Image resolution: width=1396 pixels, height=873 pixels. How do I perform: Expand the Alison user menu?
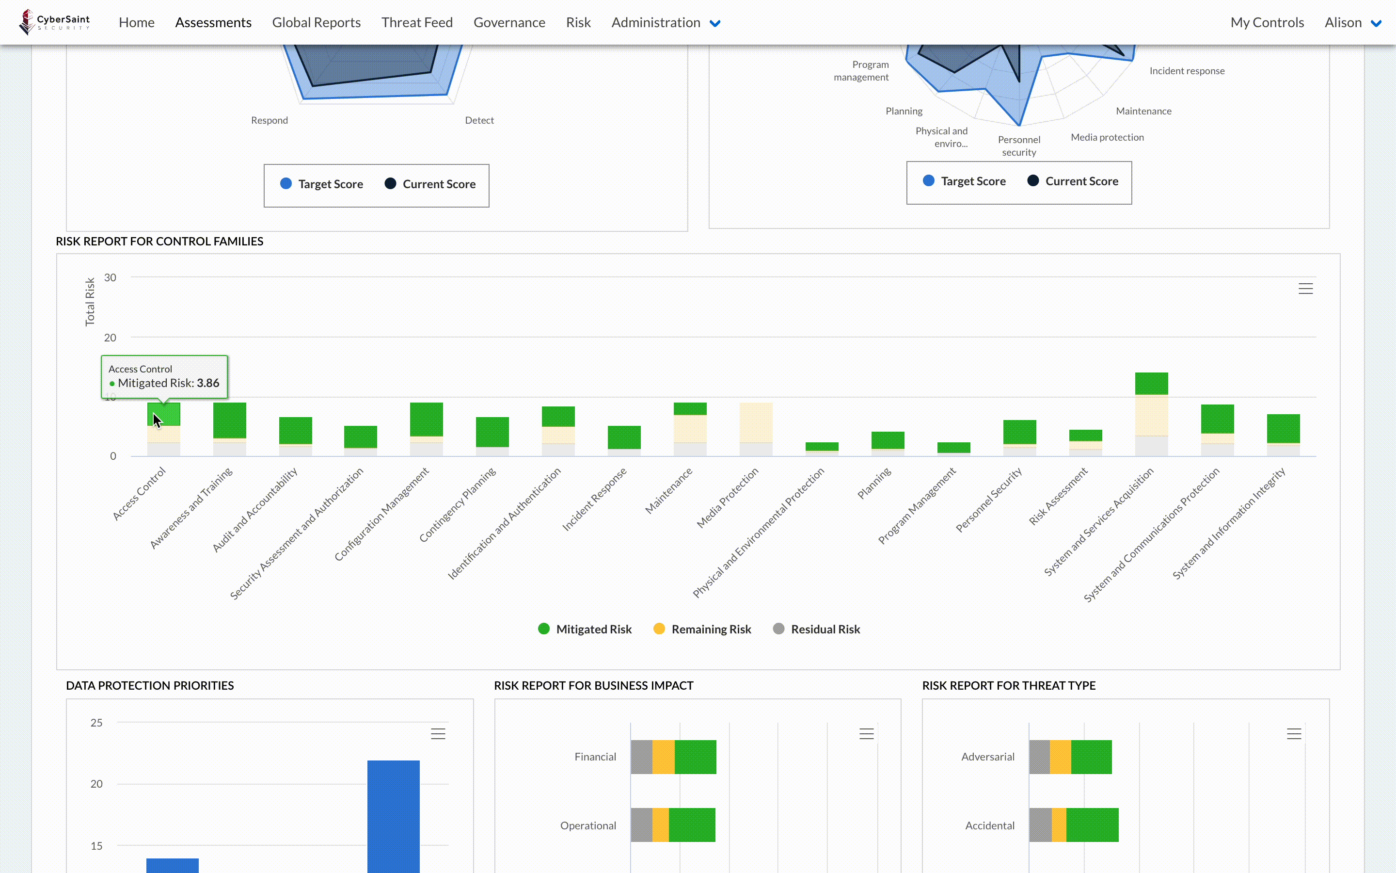coord(1353,22)
